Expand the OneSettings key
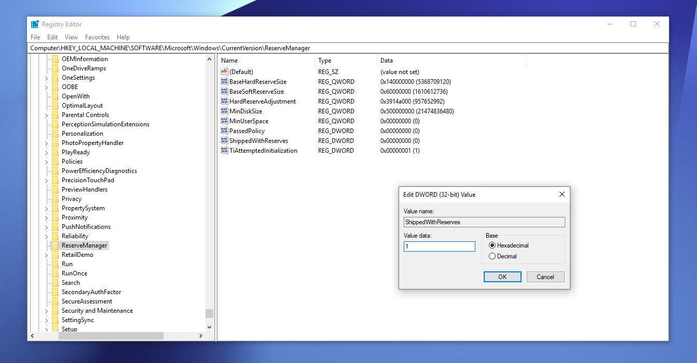Viewport: 697px width, 363px height. (46, 78)
